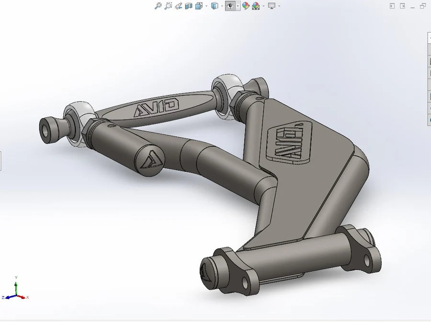This screenshot has height=322, width=431.
Task: Expand the Hide/Show Items dropdown arrow
Action: (x=238, y=6)
